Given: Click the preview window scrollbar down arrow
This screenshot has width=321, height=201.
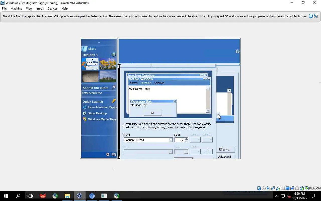Looking at the screenshot, I should click(208, 111).
